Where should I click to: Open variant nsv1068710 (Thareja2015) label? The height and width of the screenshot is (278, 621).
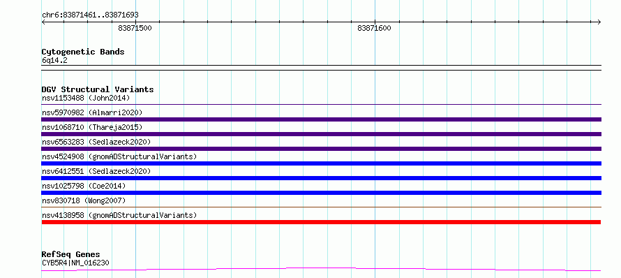(x=92, y=127)
